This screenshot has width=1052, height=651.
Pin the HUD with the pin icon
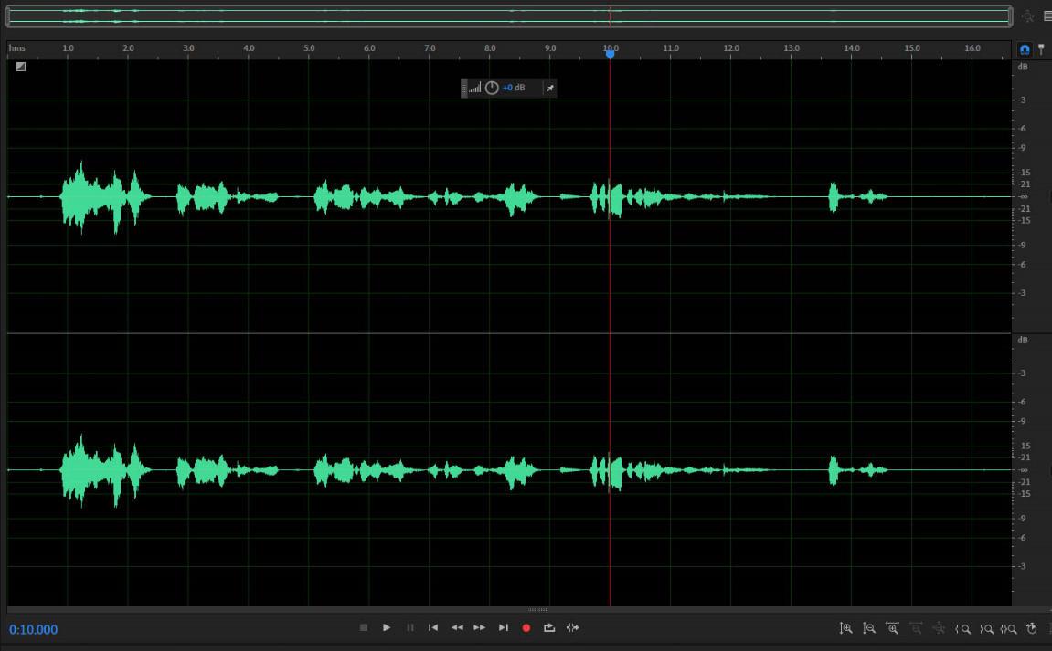pyautogui.click(x=550, y=88)
